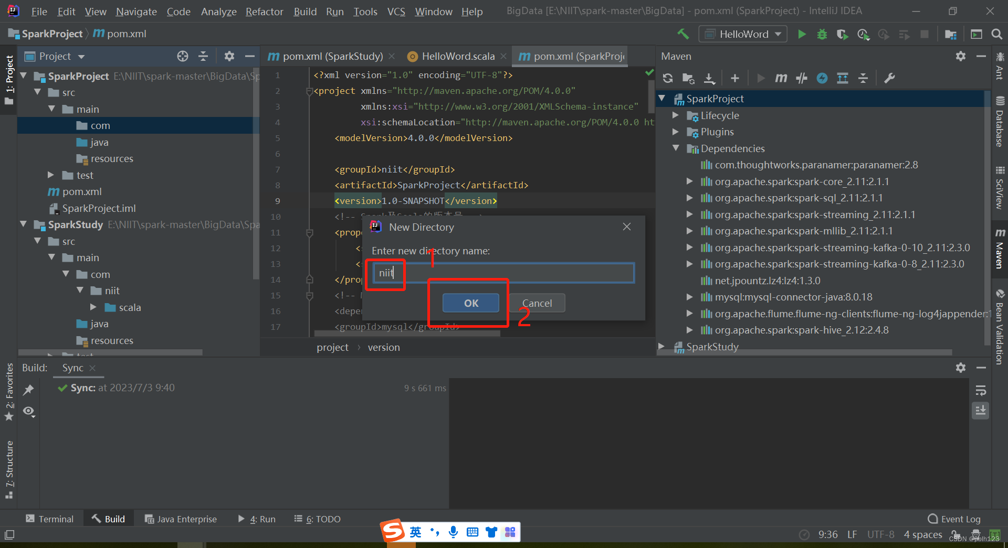Run HelloWord with the green play icon
Viewport: 1008px width, 548px height.
(802, 34)
